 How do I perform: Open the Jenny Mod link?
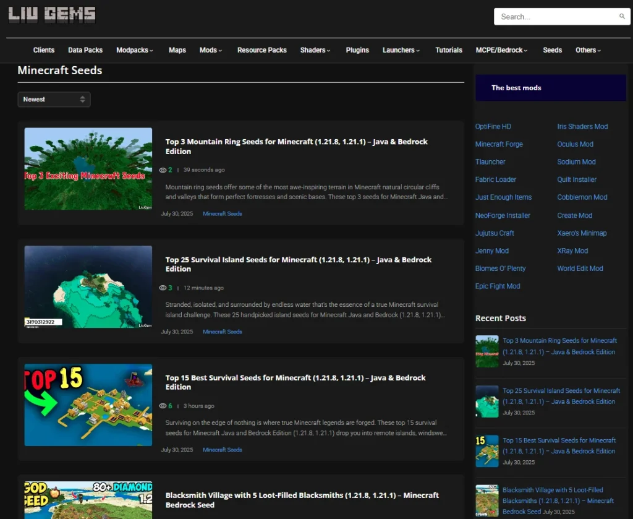(491, 251)
